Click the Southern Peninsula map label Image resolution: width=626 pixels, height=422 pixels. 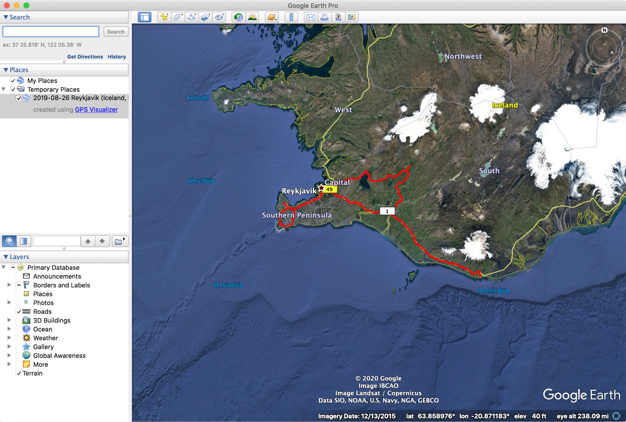[297, 215]
